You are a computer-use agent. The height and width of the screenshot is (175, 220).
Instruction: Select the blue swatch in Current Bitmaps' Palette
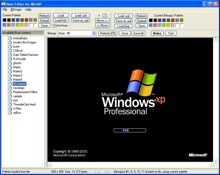point(164,20)
